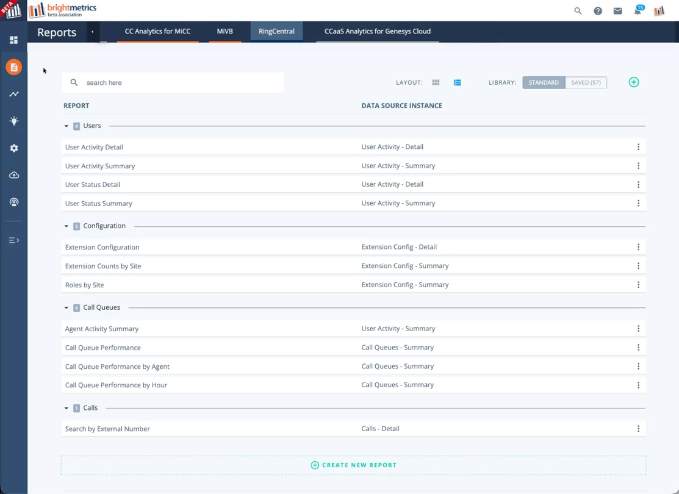Viewport: 679px width, 494px height.
Task: Open options menu for Call Queue Performance by Agent
Action: [638, 367]
